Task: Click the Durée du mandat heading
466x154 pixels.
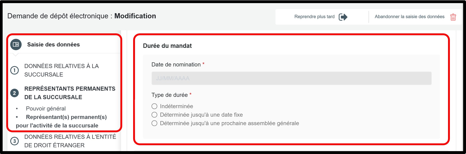Action: [x=167, y=46]
